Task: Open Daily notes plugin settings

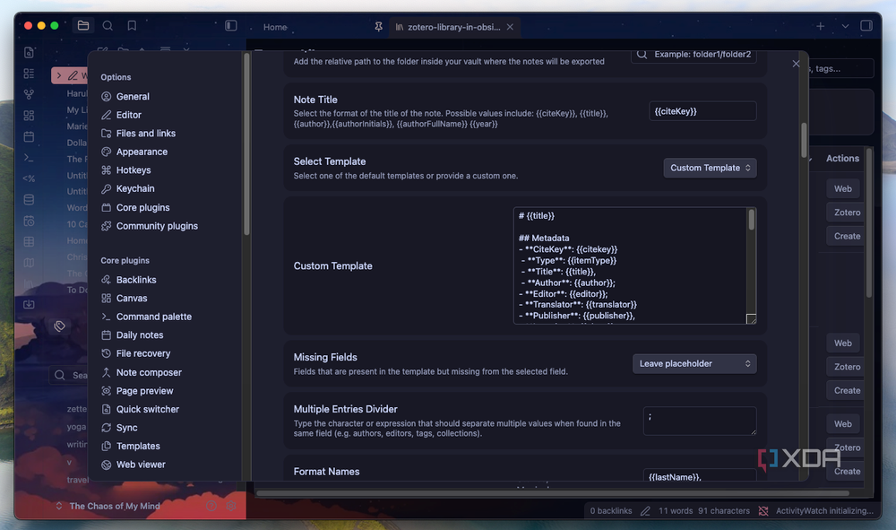Action: click(x=140, y=335)
